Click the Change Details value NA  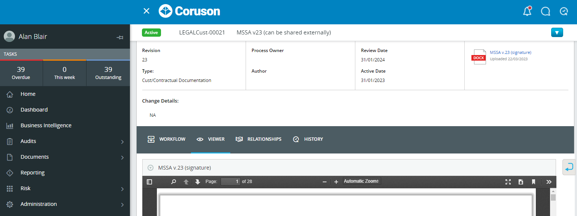(153, 115)
